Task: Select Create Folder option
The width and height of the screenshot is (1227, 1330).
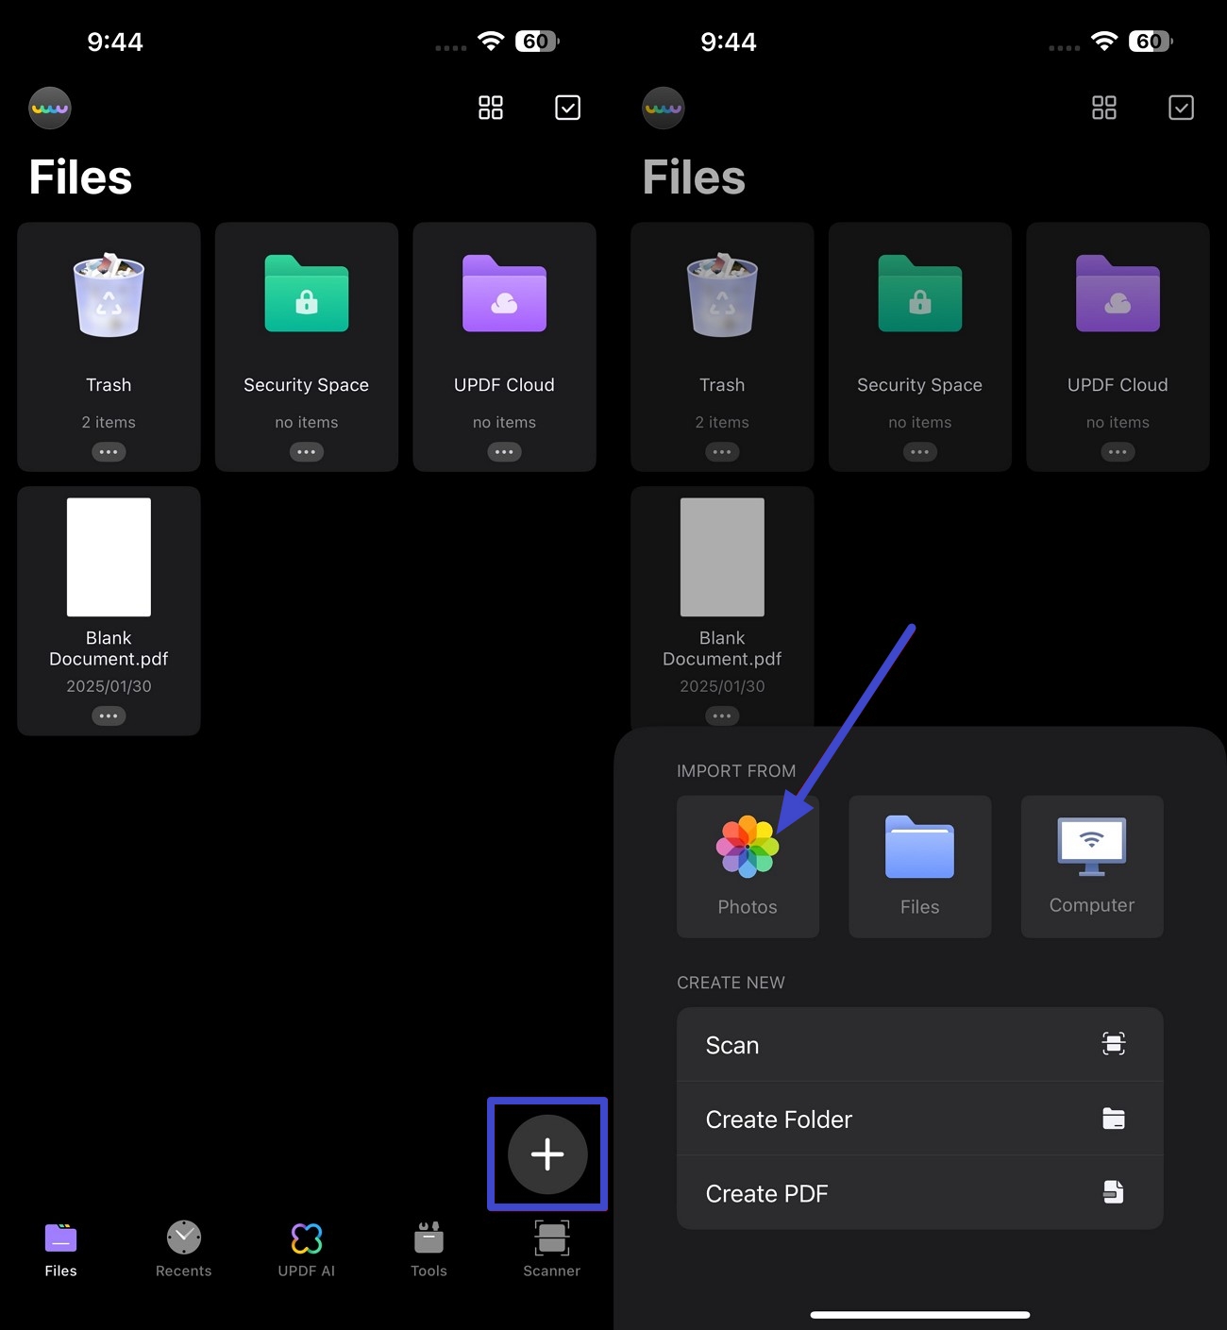Action: coord(919,1119)
